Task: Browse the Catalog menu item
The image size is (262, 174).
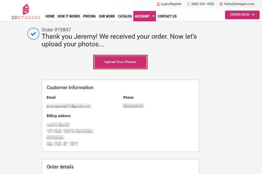Action: (125, 16)
